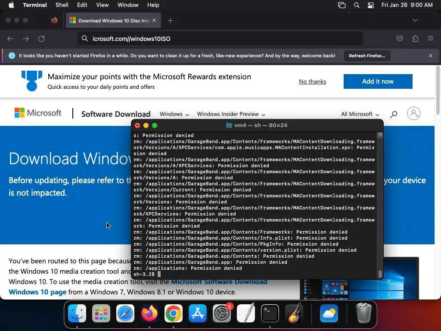
Task: Open App Store from the Dock
Action: [198, 313]
